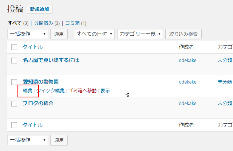Open the 公開済み posts filter

pos(44,23)
